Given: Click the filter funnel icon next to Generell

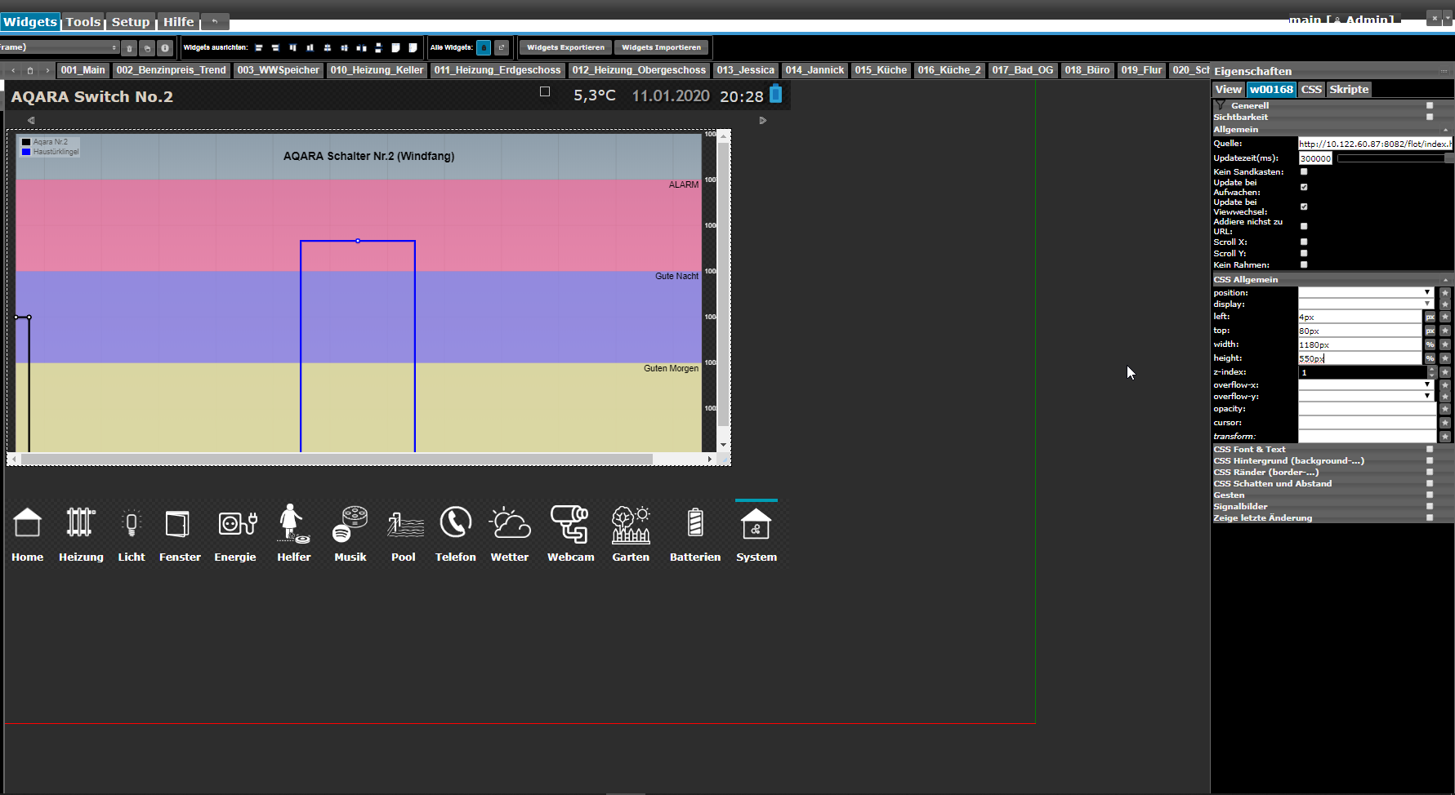Looking at the screenshot, I should coord(1220,105).
